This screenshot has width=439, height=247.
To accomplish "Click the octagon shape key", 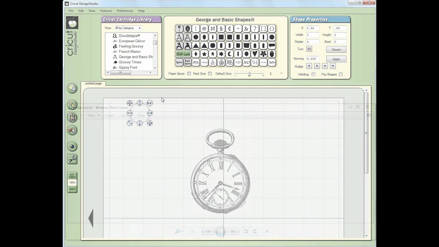I will [x=272, y=37].
